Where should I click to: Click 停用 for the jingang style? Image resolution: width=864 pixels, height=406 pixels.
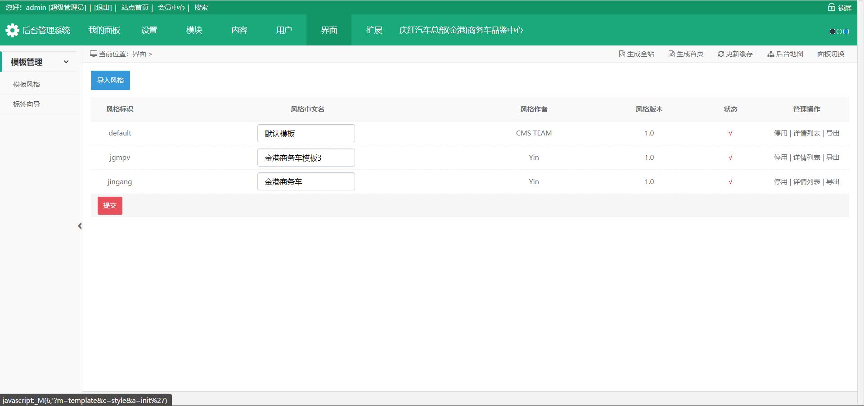point(780,182)
